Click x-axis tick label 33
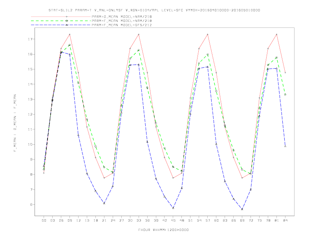311x240 pixels. (139, 220)
